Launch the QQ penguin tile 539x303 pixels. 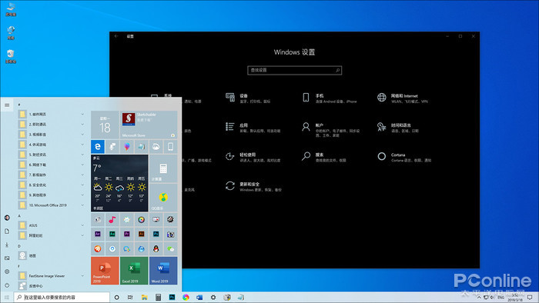click(156, 248)
